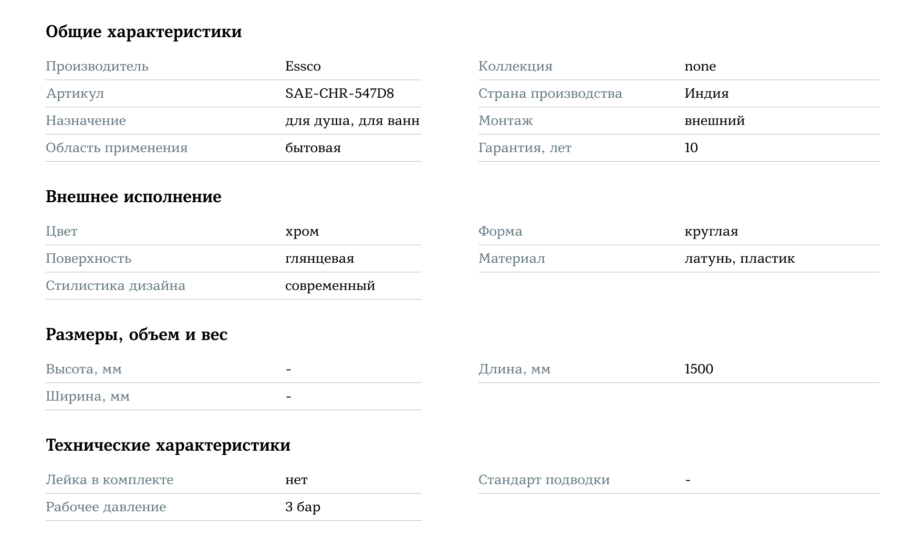Image resolution: width=916 pixels, height=558 pixels.
Task: Click the 'Технические характеристики' heading
Action: 168,445
